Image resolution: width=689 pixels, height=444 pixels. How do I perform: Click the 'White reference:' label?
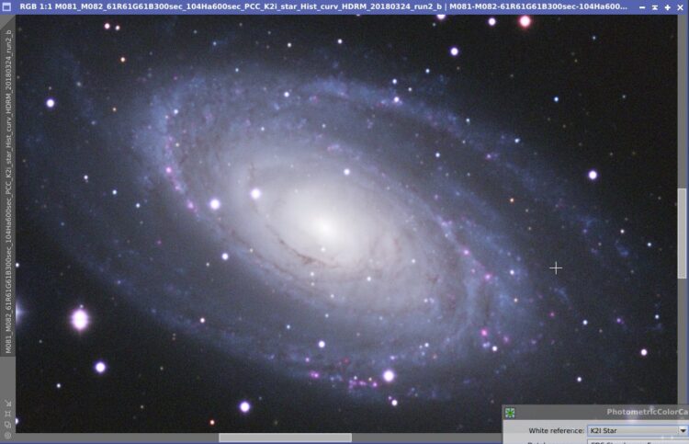point(557,430)
